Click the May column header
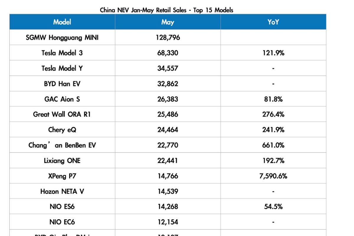 click(168, 22)
